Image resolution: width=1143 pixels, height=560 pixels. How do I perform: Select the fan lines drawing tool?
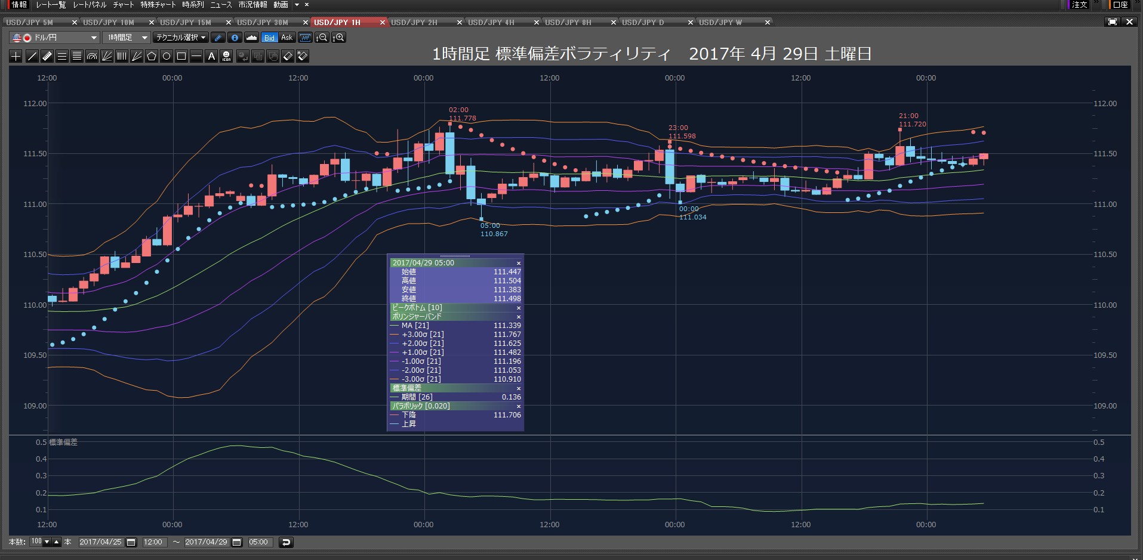point(107,56)
